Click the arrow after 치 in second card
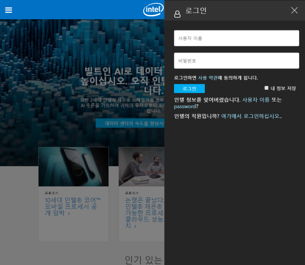 pos(135,226)
